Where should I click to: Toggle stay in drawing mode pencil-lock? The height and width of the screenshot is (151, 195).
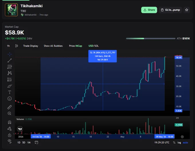pos(9,129)
